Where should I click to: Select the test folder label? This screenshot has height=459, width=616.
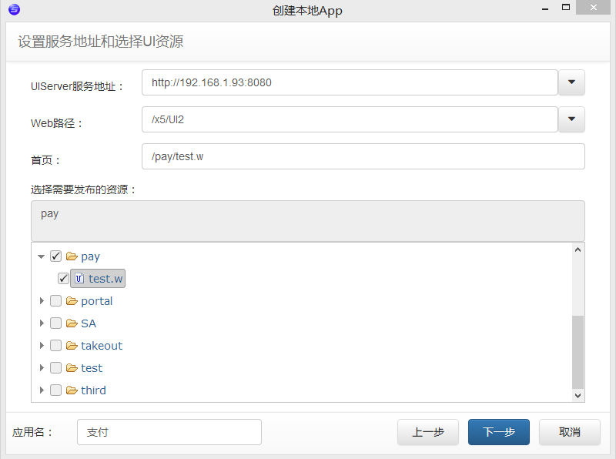(92, 368)
